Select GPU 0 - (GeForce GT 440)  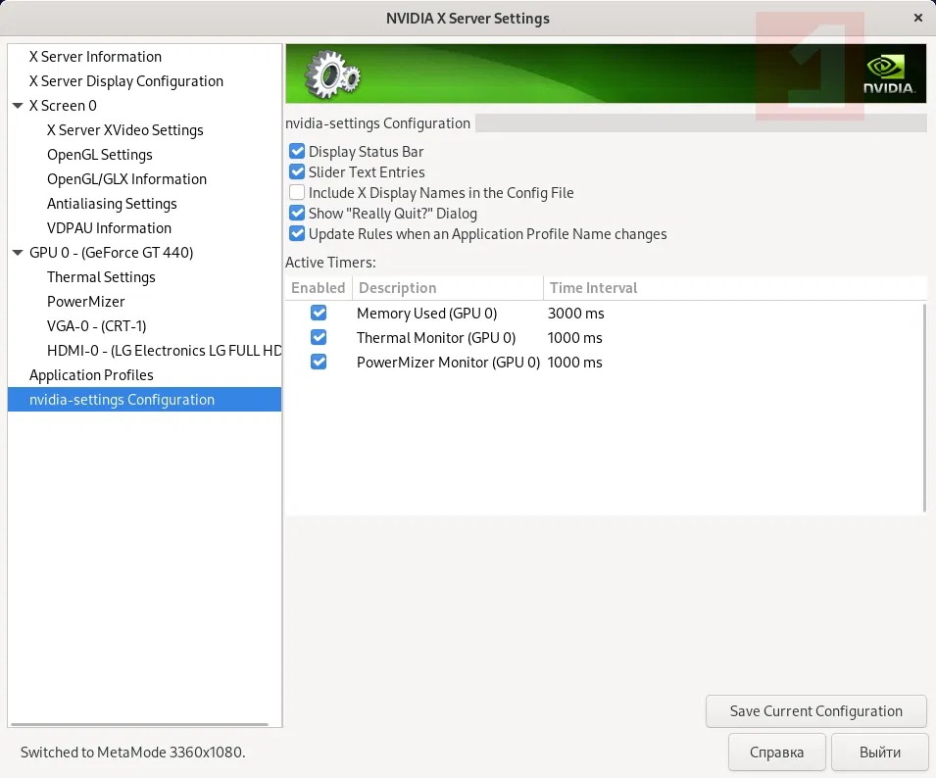(111, 253)
